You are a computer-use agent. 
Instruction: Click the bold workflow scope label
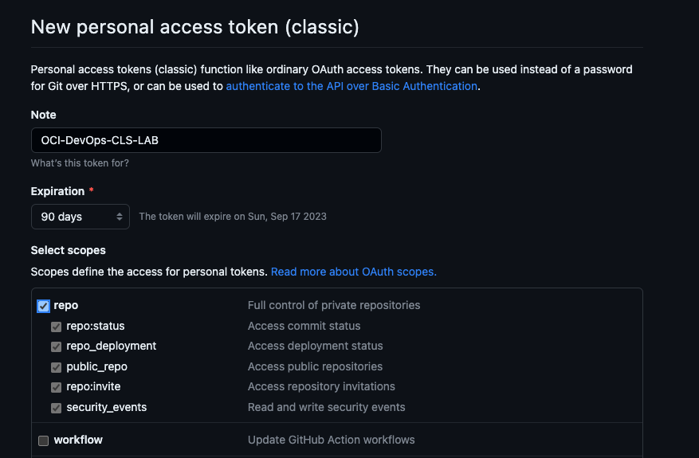pos(78,440)
